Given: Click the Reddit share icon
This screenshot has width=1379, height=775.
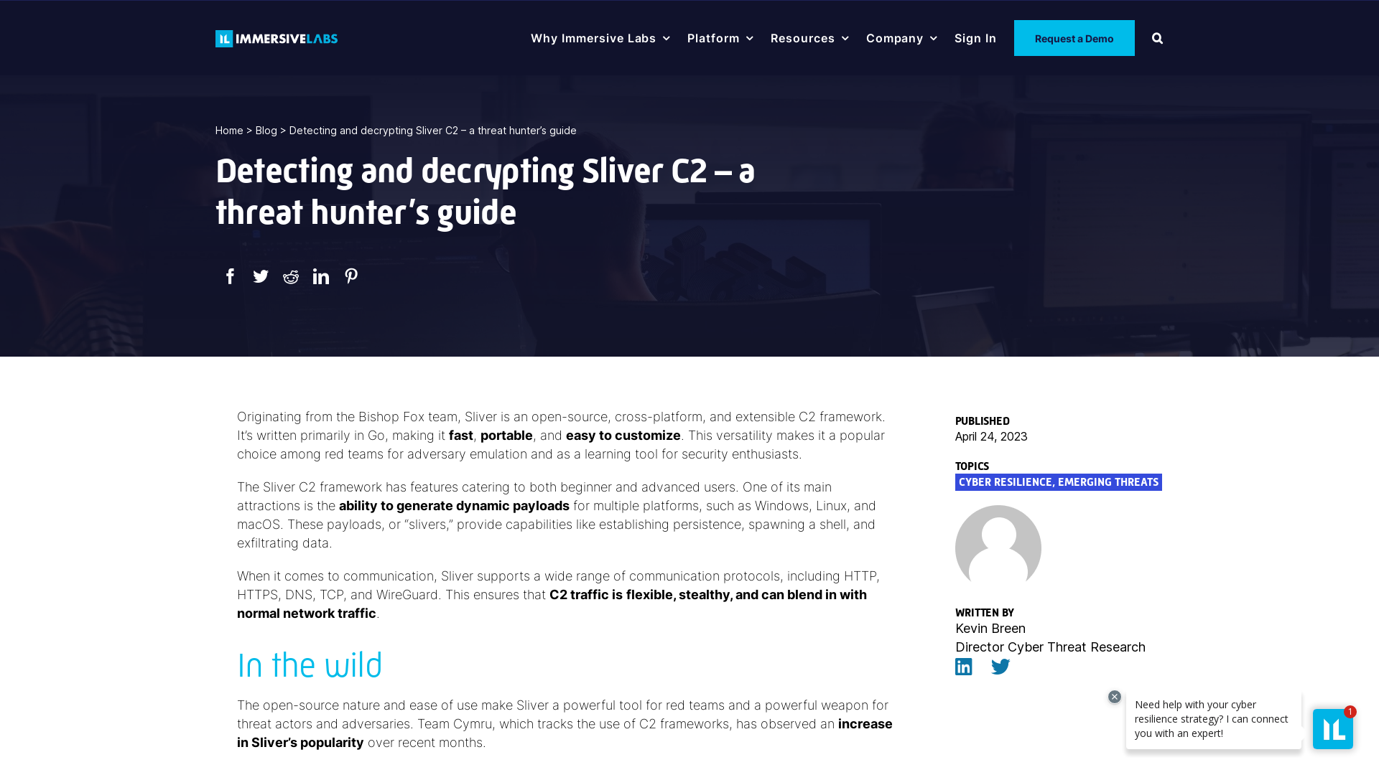Looking at the screenshot, I should point(291,276).
